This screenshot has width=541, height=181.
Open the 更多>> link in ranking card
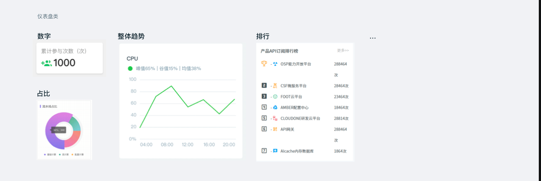point(343,51)
